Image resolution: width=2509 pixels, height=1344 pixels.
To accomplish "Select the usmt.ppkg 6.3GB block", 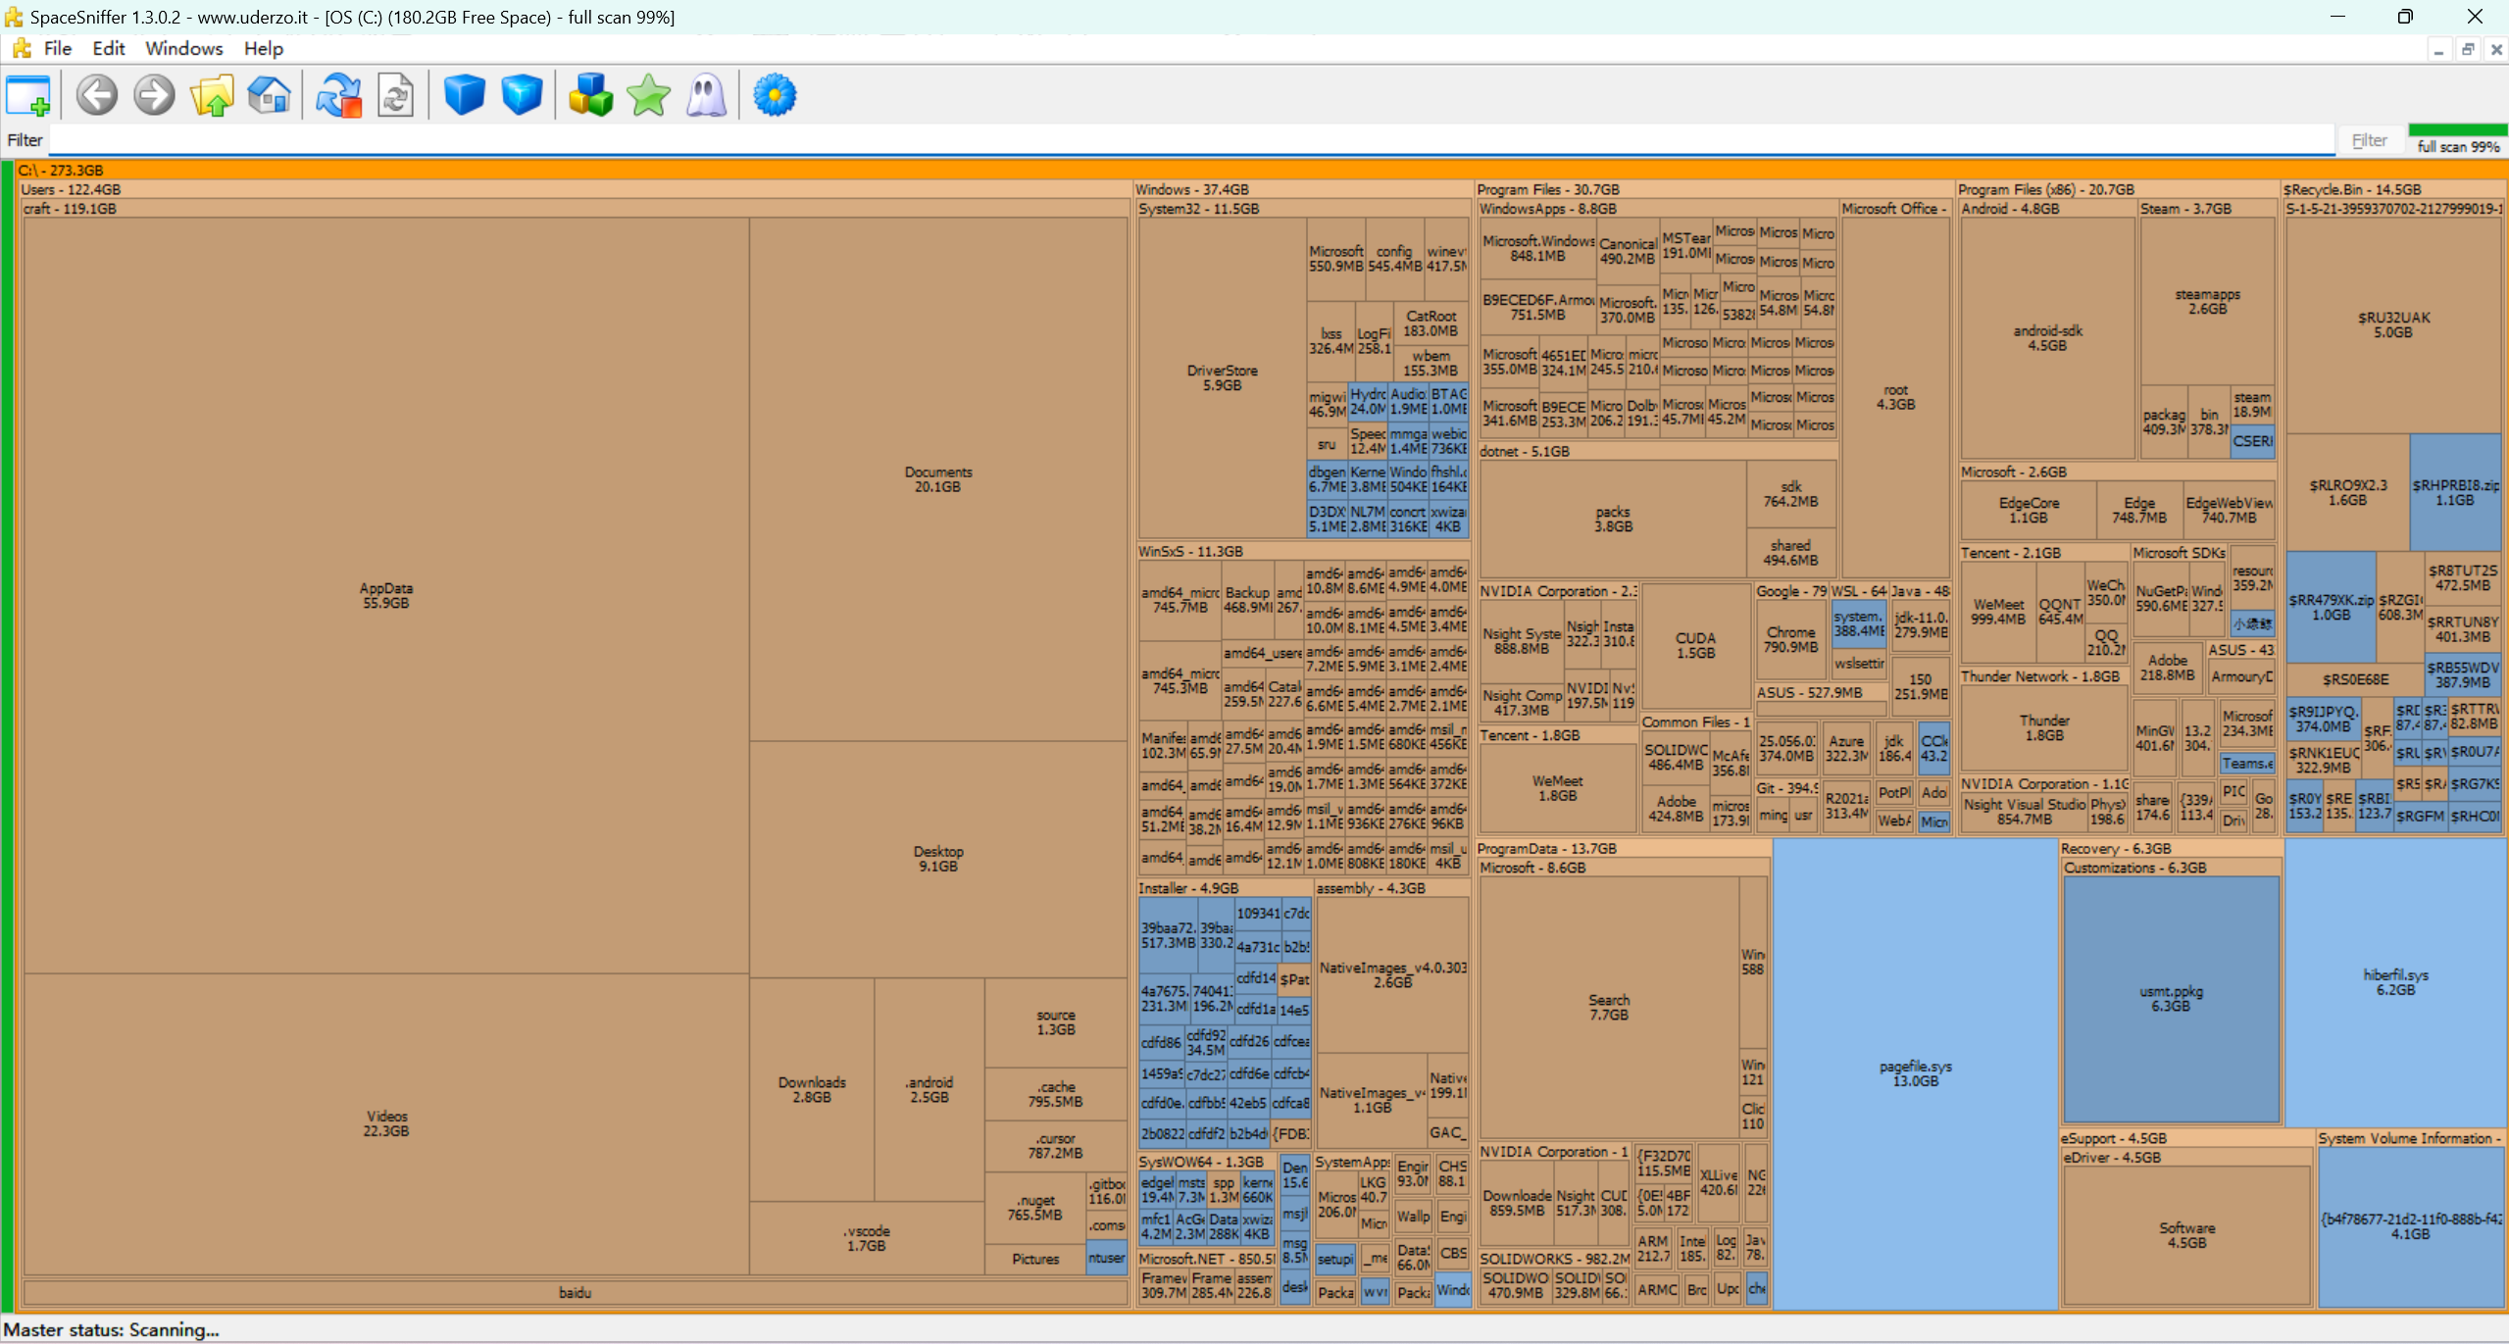I will point(2171,999).
